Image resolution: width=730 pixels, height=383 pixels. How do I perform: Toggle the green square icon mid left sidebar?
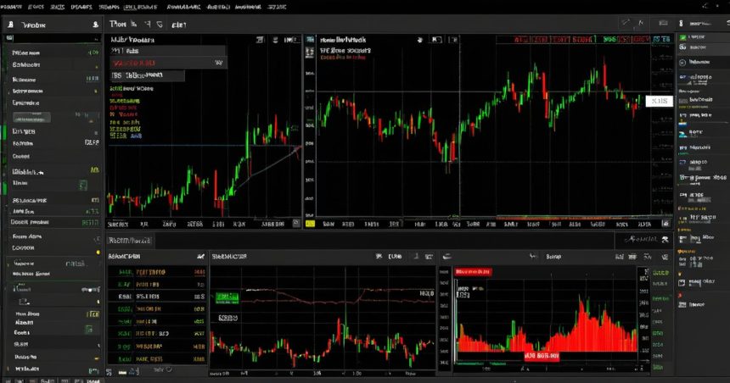point(83,186)
